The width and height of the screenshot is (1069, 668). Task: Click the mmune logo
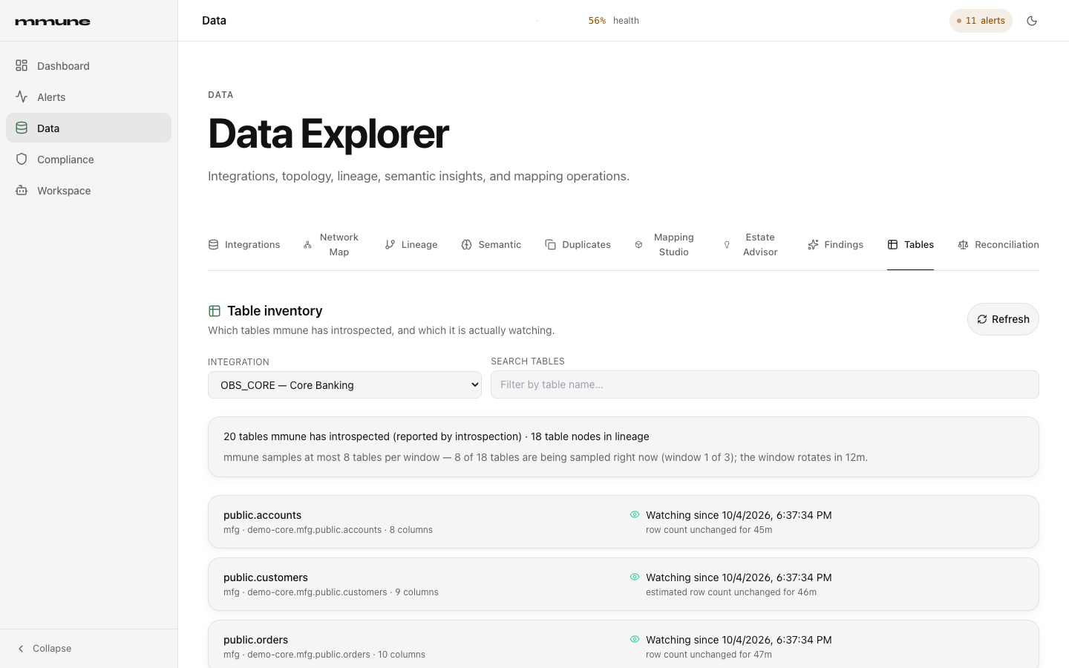tap(53, 22)
